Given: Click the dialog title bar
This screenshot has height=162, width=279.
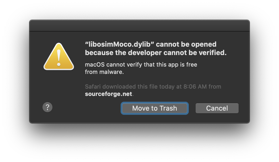Looking at the screenshot, I should [139, 25].
